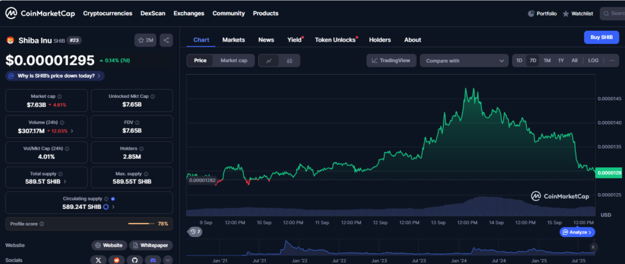Switch to the Token Unlocks tab

click(335, 40)
